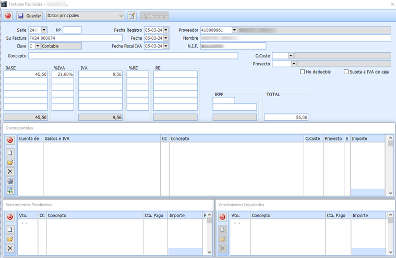Click delete X icon in Vencimientos Pendientes

[10, 249]
